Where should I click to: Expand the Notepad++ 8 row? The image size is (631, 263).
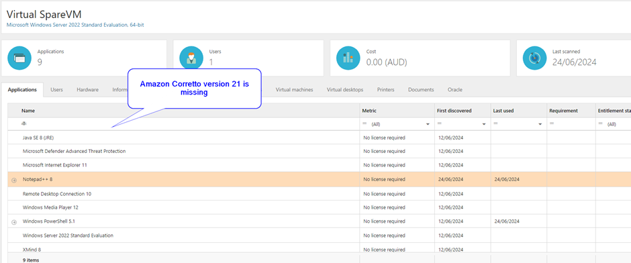pos(14,180)
